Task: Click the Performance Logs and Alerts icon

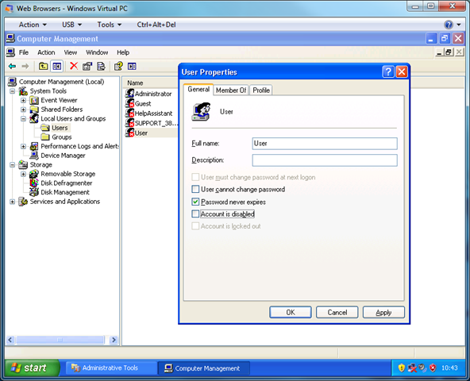Action: point(34,146)
